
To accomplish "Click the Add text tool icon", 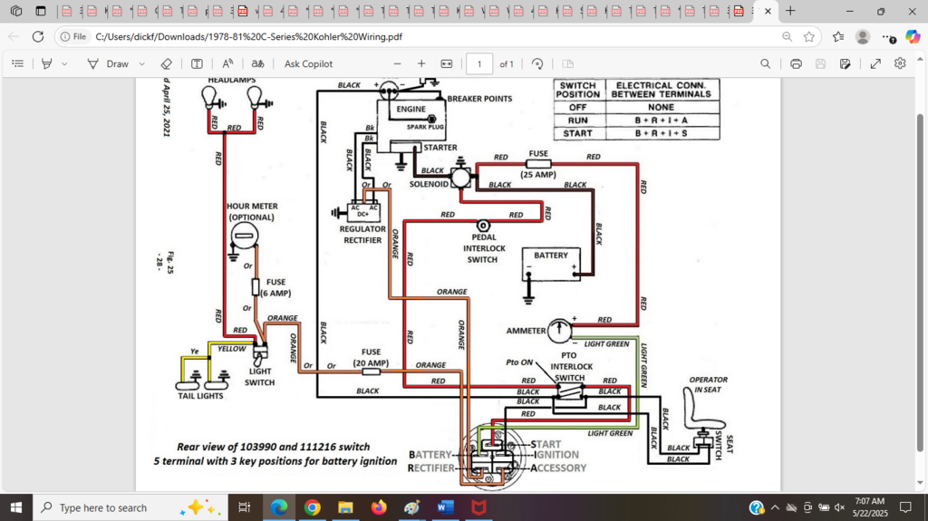I will point(197,64).
